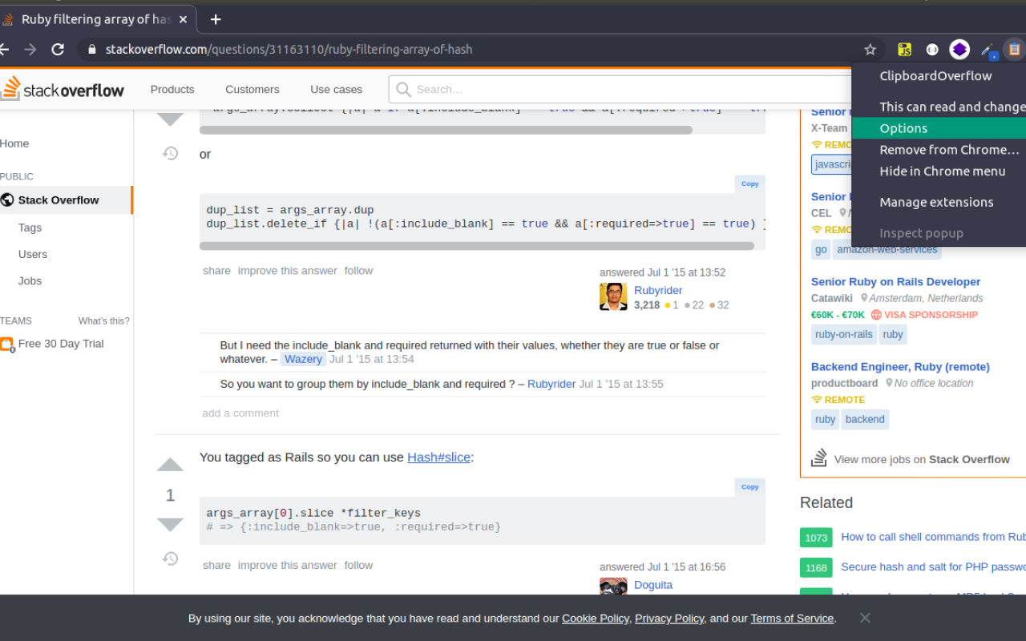Select Stack Overflow in the sidebar

[66, 200]
